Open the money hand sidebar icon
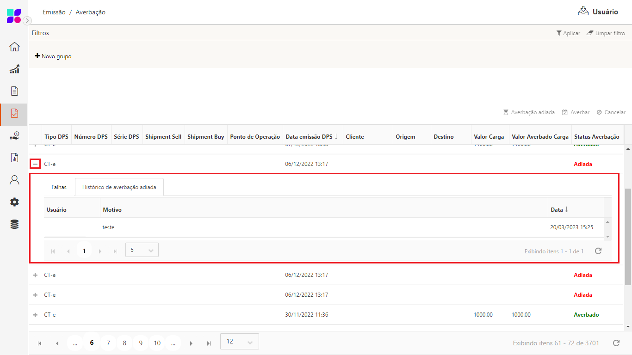This screenshot has width=632, height=355. click(x=14, y=135)
